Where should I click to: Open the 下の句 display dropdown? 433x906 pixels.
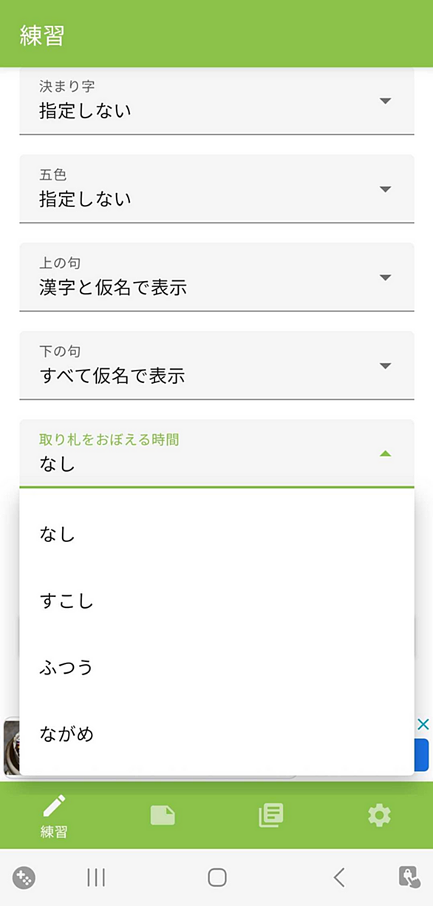(x=216, y=365)
